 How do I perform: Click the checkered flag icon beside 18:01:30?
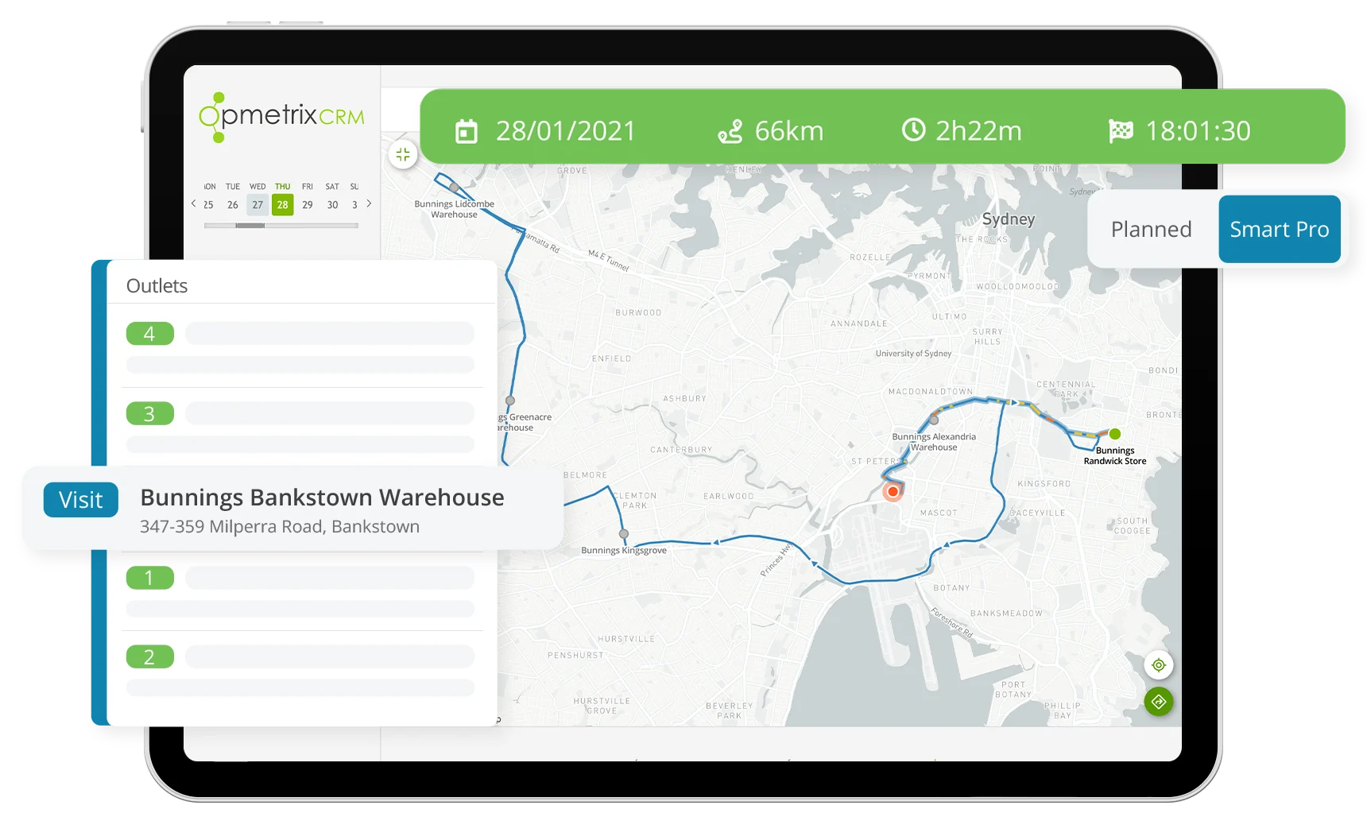point(1121,131)
